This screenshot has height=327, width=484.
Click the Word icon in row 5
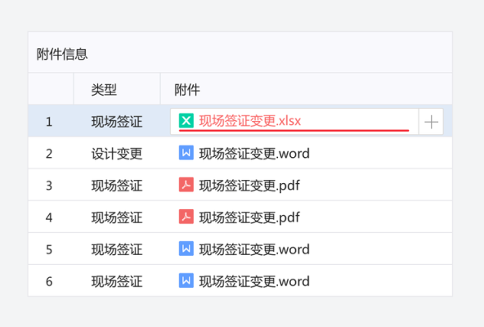click(186, 249)
